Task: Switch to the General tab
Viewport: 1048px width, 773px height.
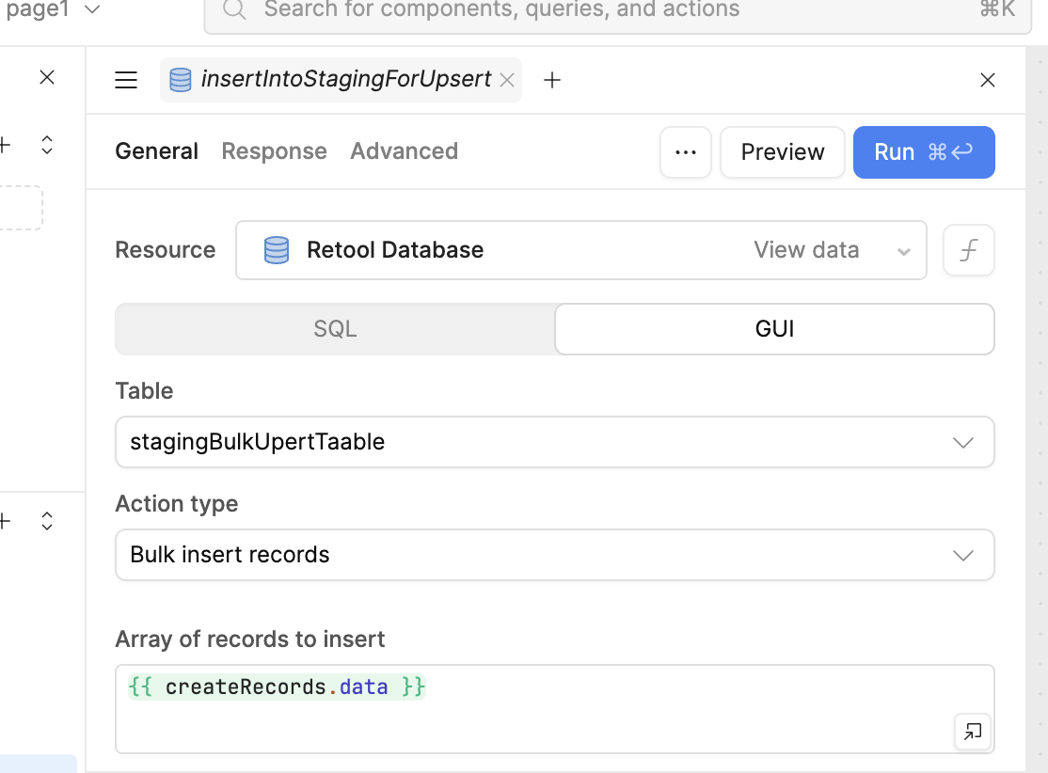Action: pyautogui.click(x=156, y=151)
